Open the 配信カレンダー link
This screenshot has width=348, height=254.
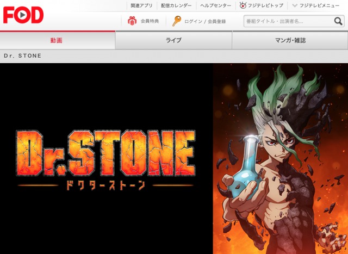click(x=176, y=5)
